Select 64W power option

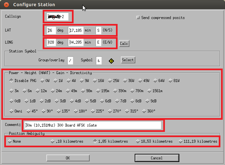(159, 81)
